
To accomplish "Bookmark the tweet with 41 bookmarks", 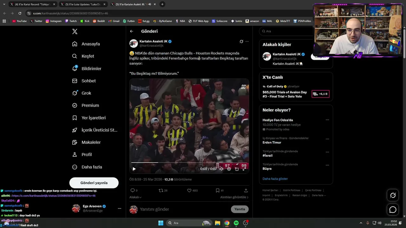I will click(219, 191).
